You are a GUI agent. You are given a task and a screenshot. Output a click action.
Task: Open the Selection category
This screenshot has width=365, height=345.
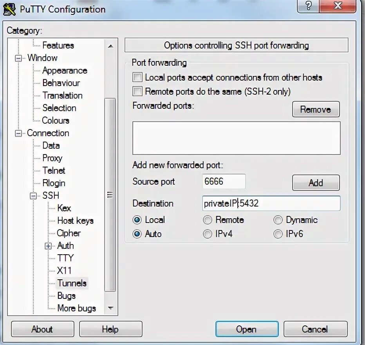pyautogui.click(x=60, y=108)
